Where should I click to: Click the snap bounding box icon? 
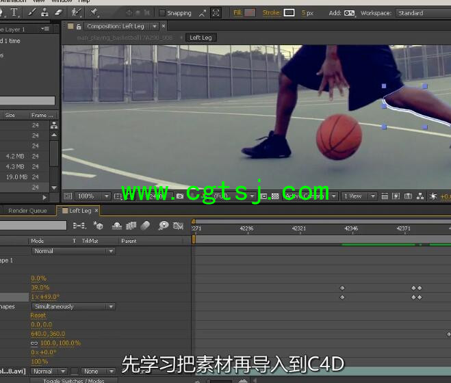pos(216,13)
